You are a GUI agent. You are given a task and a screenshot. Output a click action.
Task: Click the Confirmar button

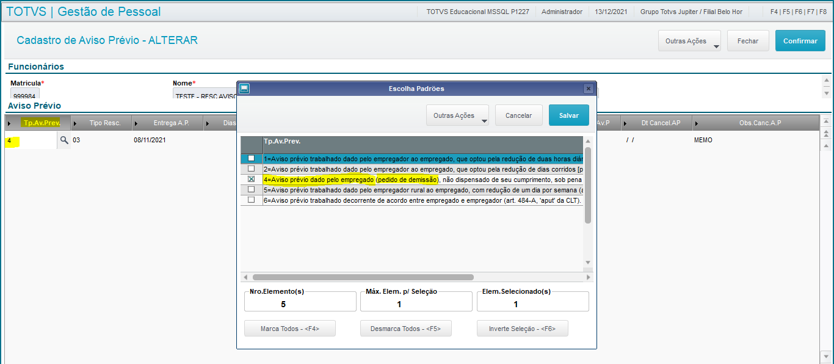(800, 41)
